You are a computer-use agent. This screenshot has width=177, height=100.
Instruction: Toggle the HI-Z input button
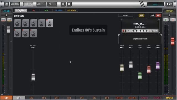click(141, 16)
